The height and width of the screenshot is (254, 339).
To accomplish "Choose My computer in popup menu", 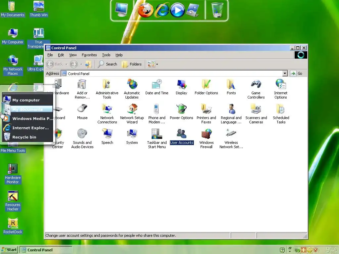I will pyautogui.click(x=27, y=100).
